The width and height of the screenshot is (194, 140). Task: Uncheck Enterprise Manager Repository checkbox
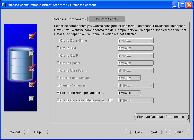(x=58, y=93)
